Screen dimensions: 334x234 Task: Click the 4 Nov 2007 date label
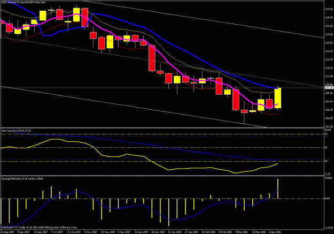tap(90, 232)
